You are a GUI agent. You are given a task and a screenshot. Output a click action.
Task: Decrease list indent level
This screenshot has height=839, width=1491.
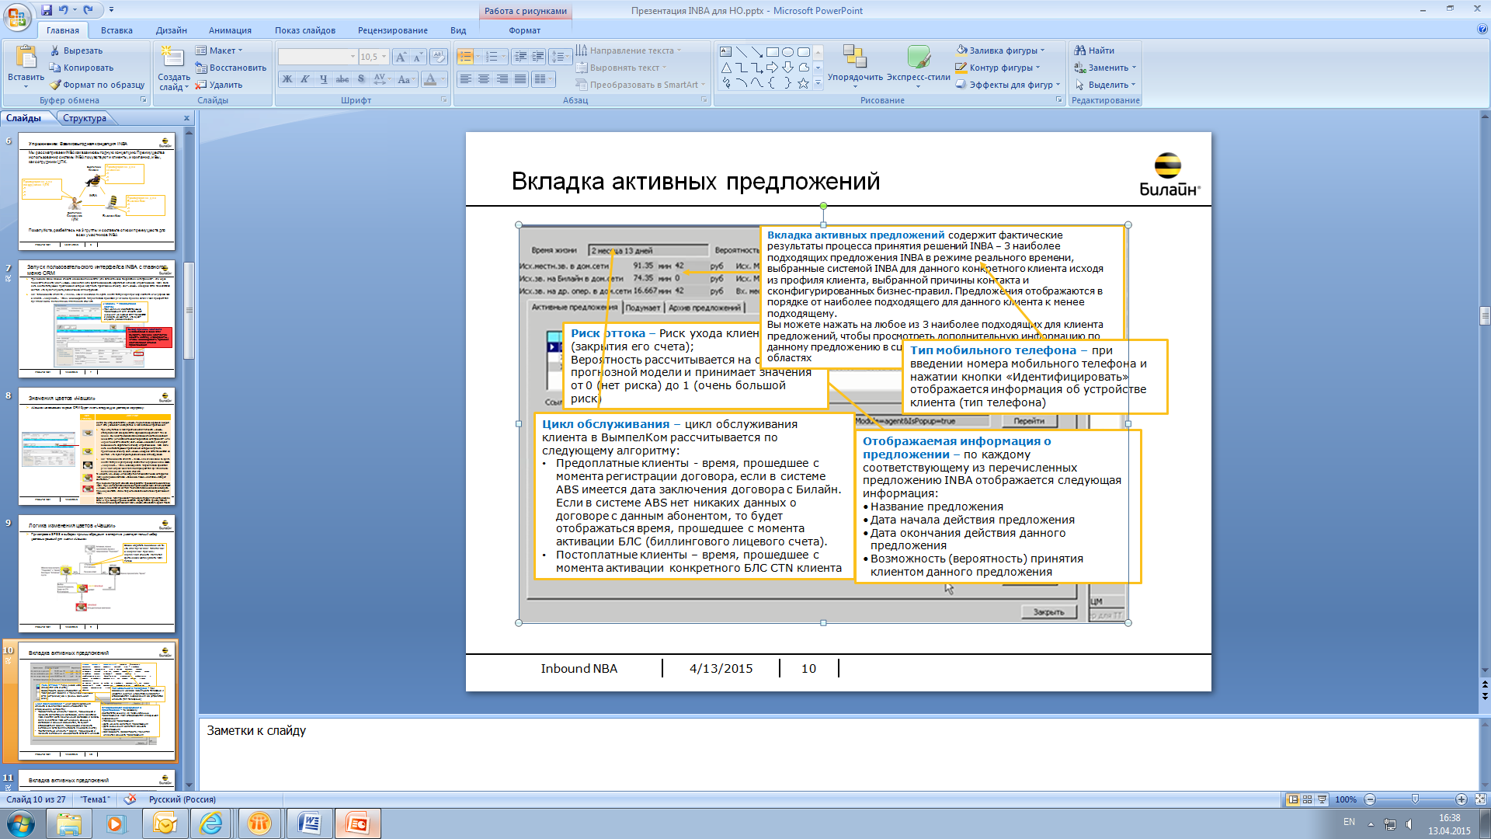tap(520, 57)
